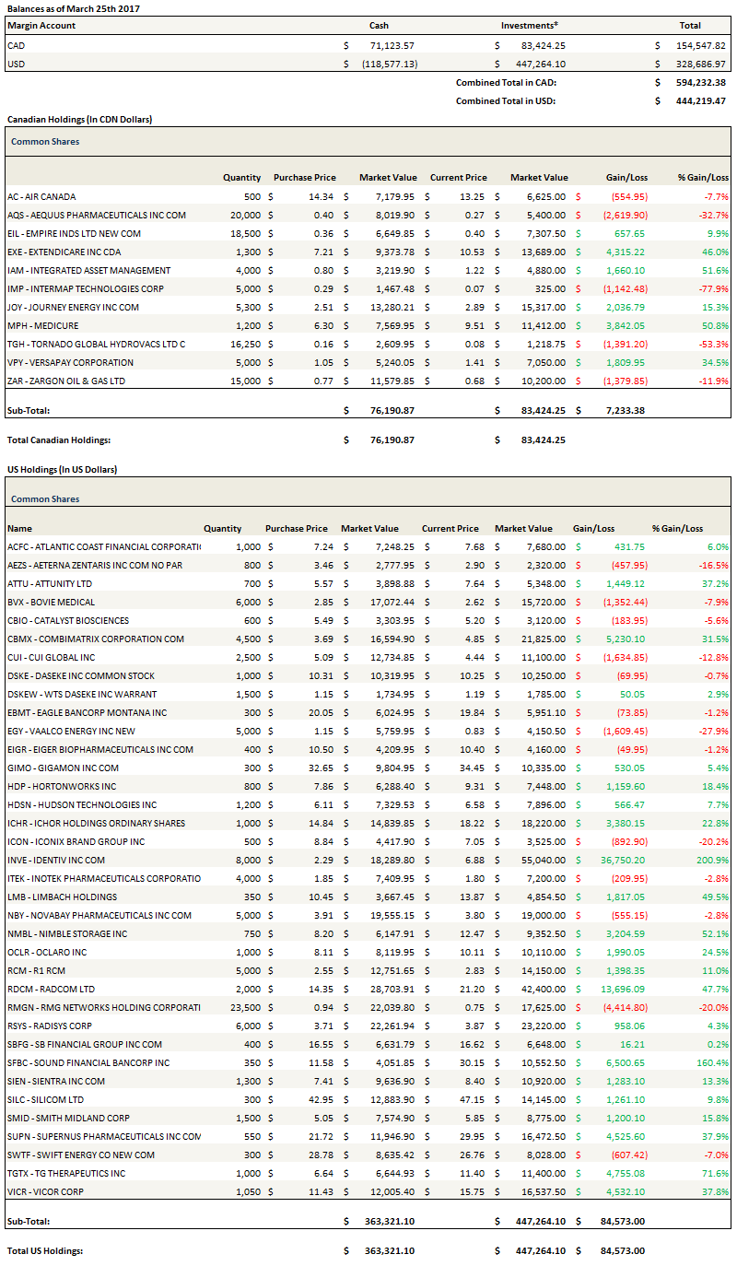Select the Balances as of March 25th title
This screenshot has width=737, height=1266.
[x=67, y=8]
